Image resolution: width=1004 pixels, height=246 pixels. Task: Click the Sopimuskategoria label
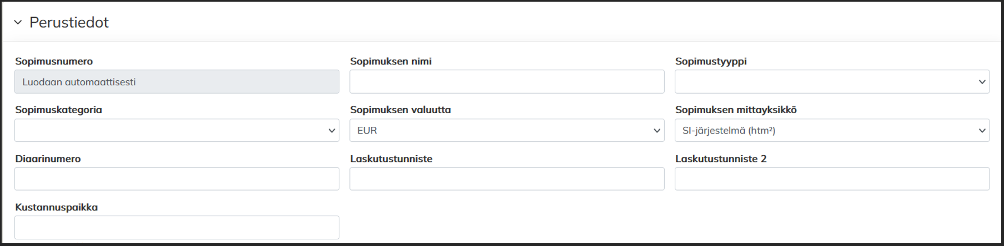(x=58, y=110)
